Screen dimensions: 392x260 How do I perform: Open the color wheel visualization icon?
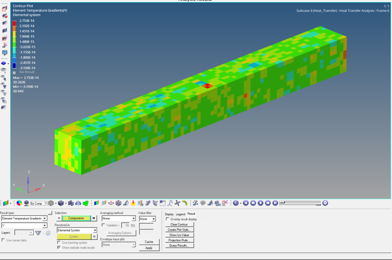click(x=19, y=203)
